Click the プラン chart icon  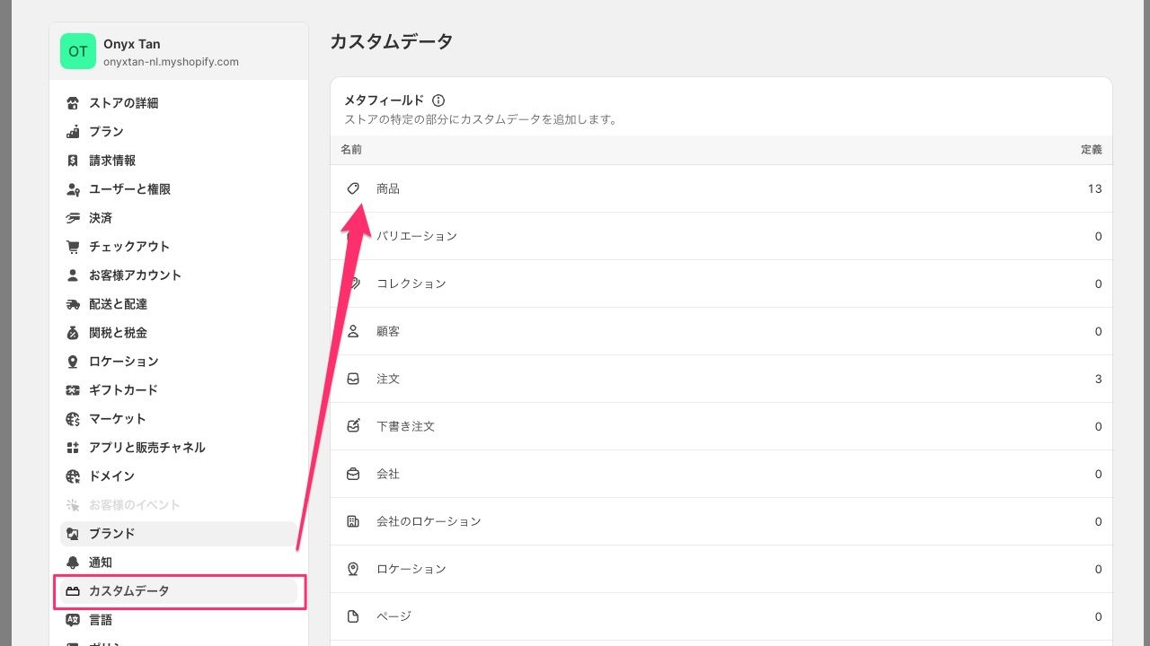74,132
